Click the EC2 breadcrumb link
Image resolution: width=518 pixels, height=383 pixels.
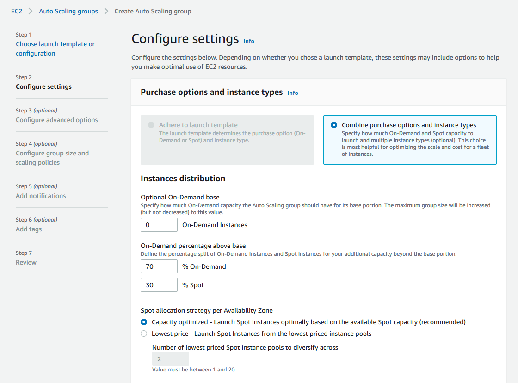17,11
